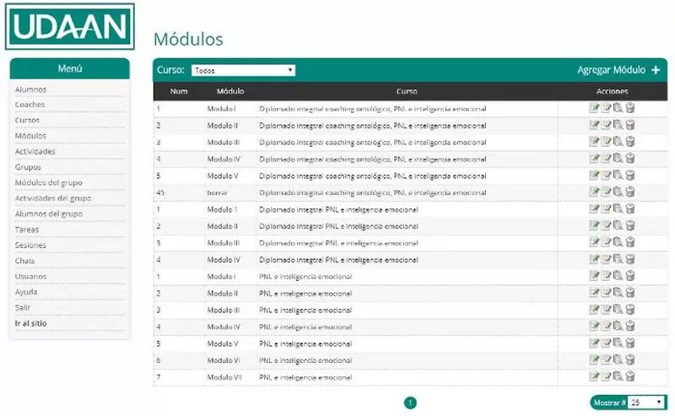Click the Agregar Módulo link
Image resolution: width=675 pixels, height=416 pixels.
click(611, 70)
